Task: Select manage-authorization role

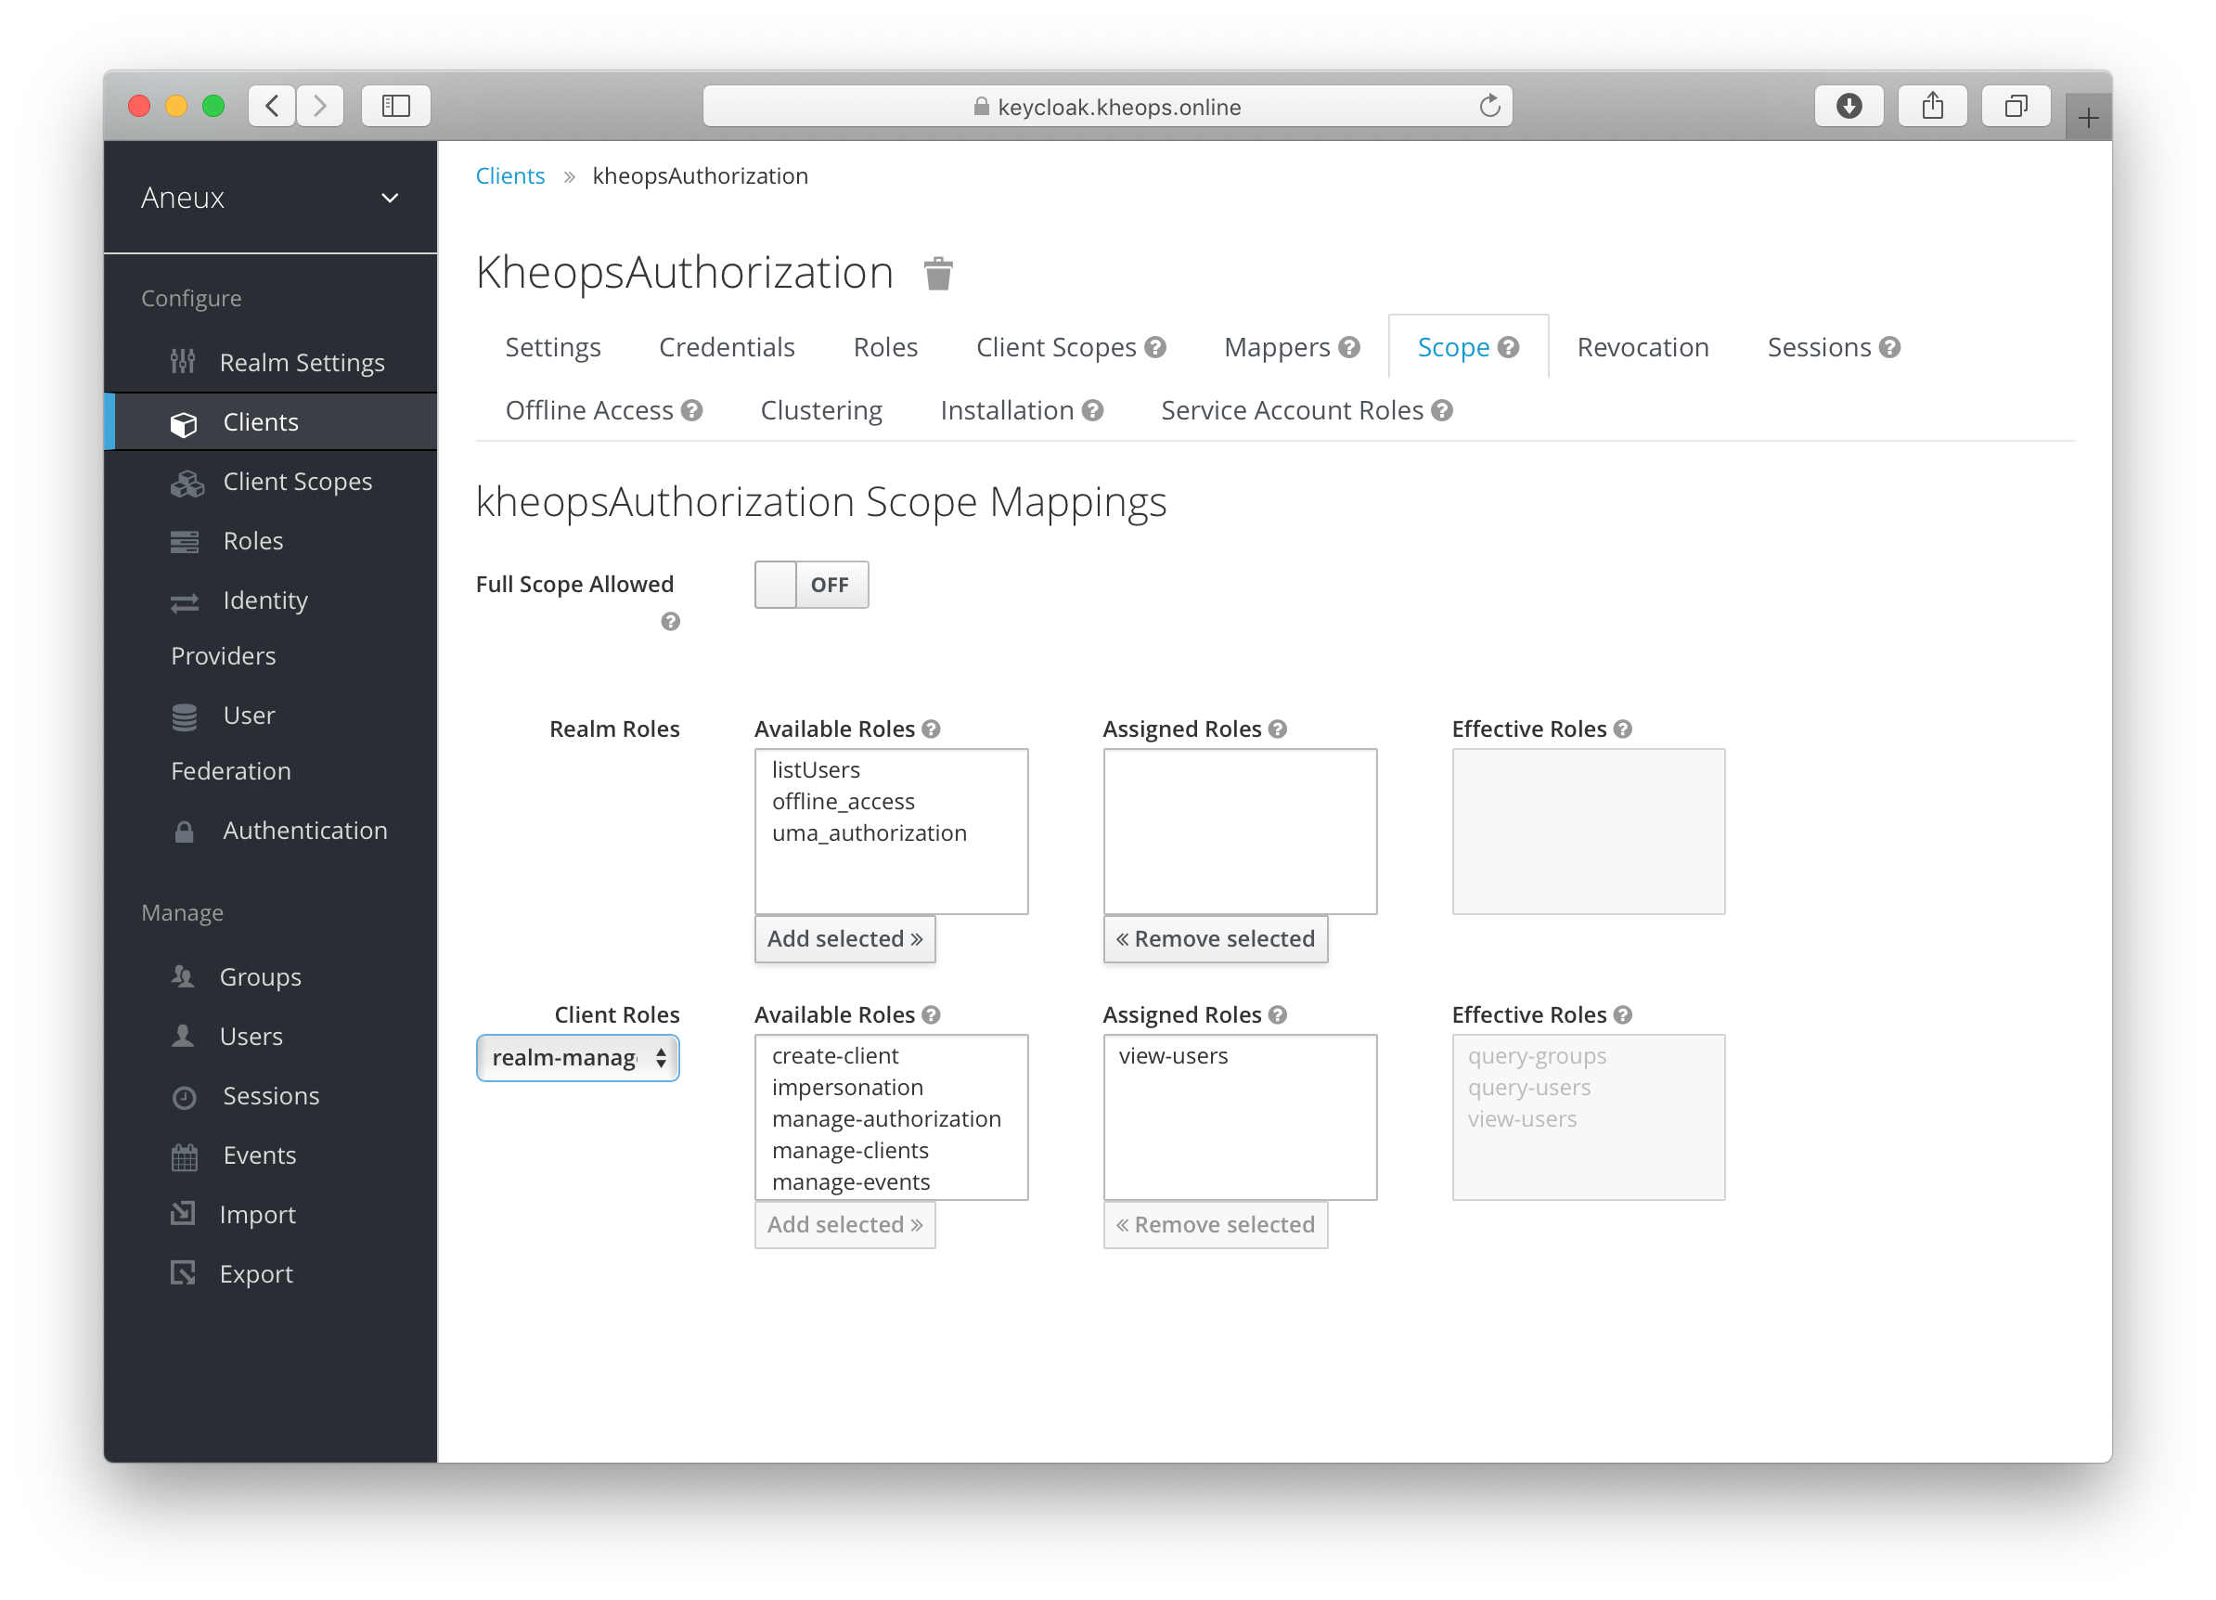Action: pos(886,1119)
